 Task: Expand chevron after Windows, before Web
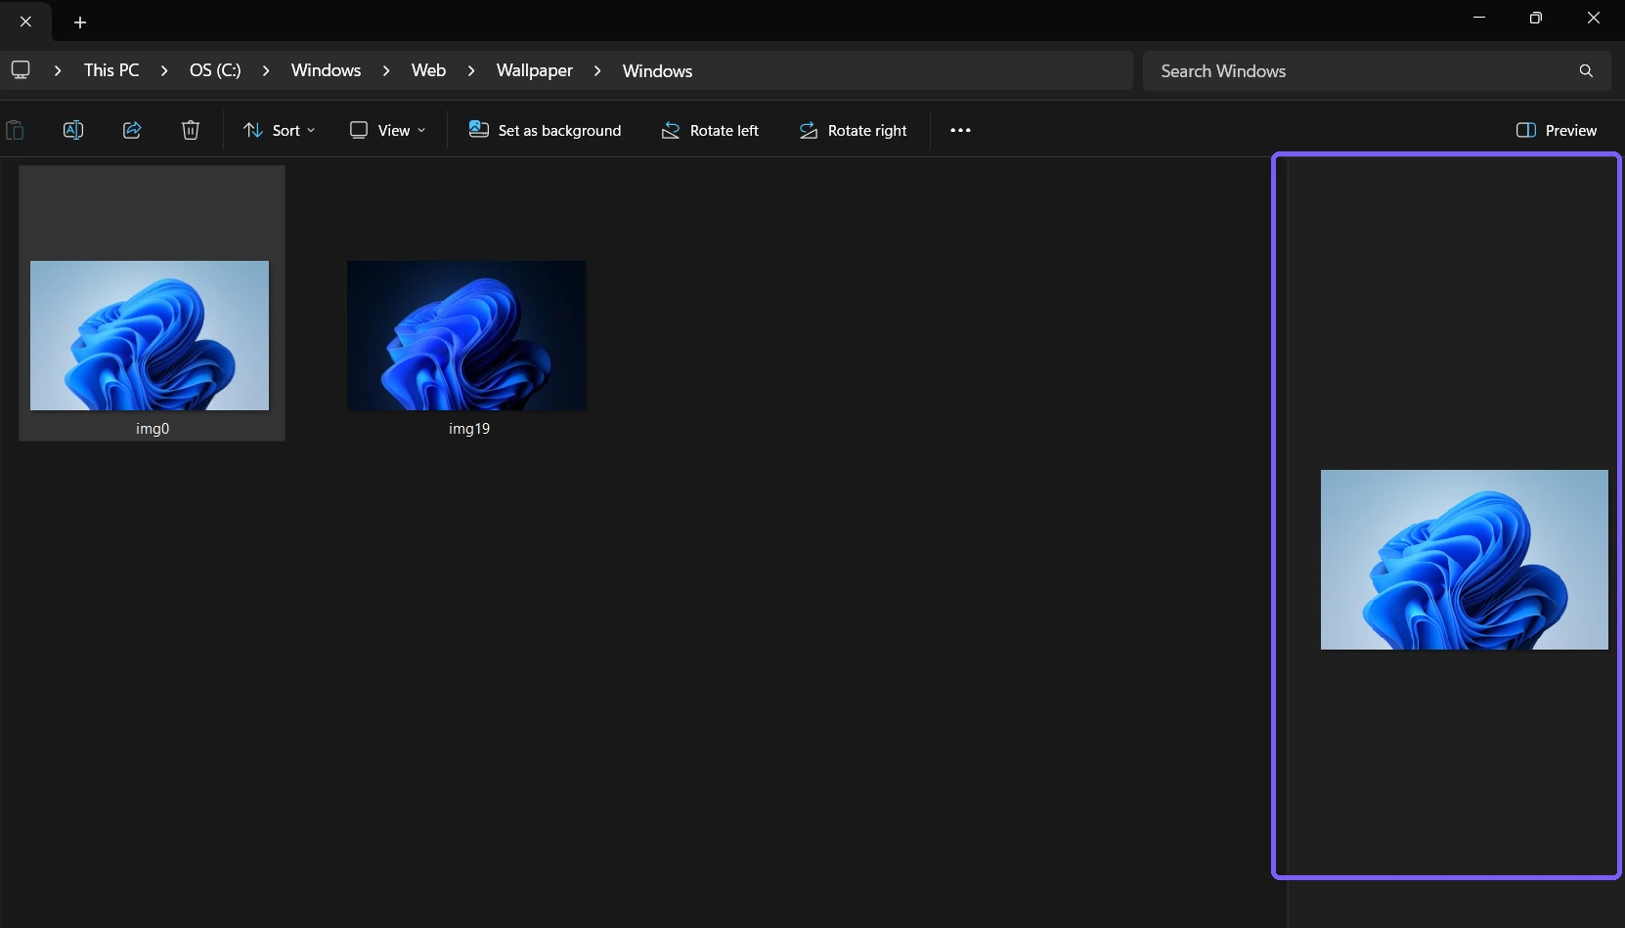pyautogui.click(x=386, y=70)
